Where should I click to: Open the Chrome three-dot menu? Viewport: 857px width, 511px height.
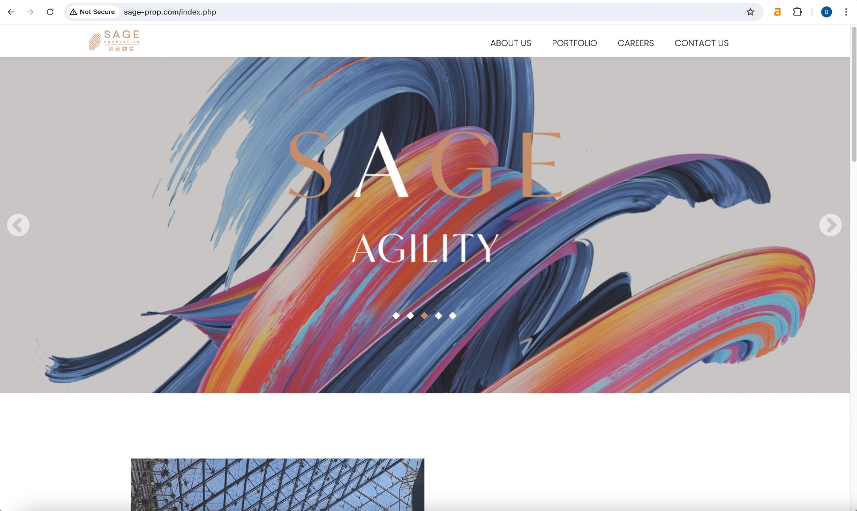[846, 12]
